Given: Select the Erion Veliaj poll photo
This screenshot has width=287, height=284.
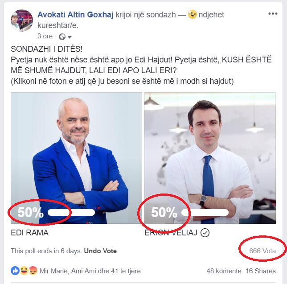Looking at the screenshot, I should (x=210, y=158).
